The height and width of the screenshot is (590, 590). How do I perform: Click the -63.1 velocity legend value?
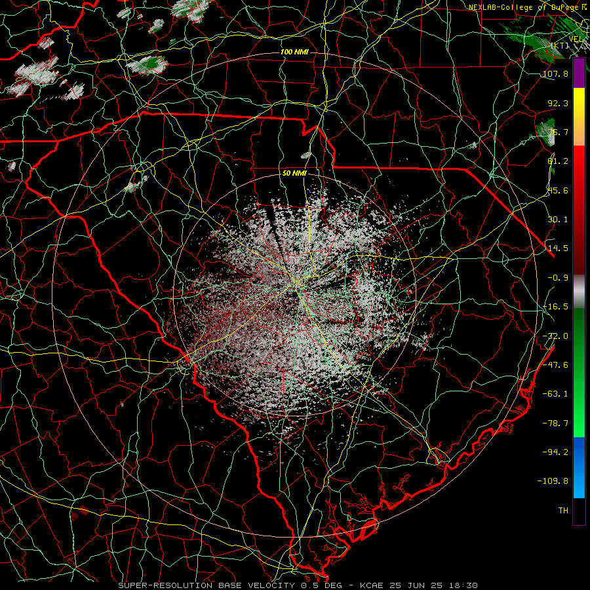point(555,393)
